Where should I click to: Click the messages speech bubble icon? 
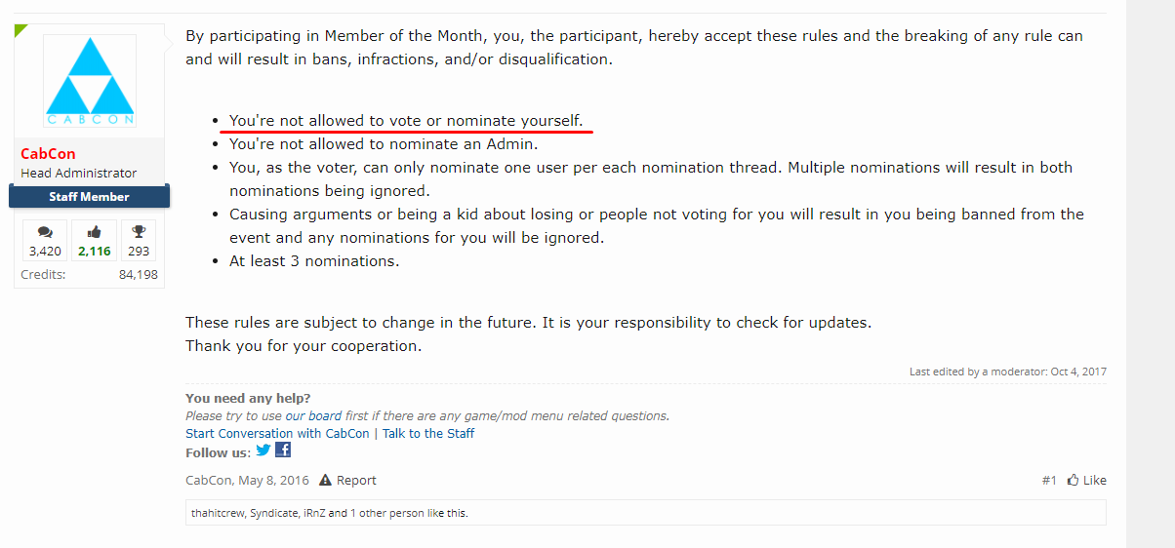[x=45, y=233]
